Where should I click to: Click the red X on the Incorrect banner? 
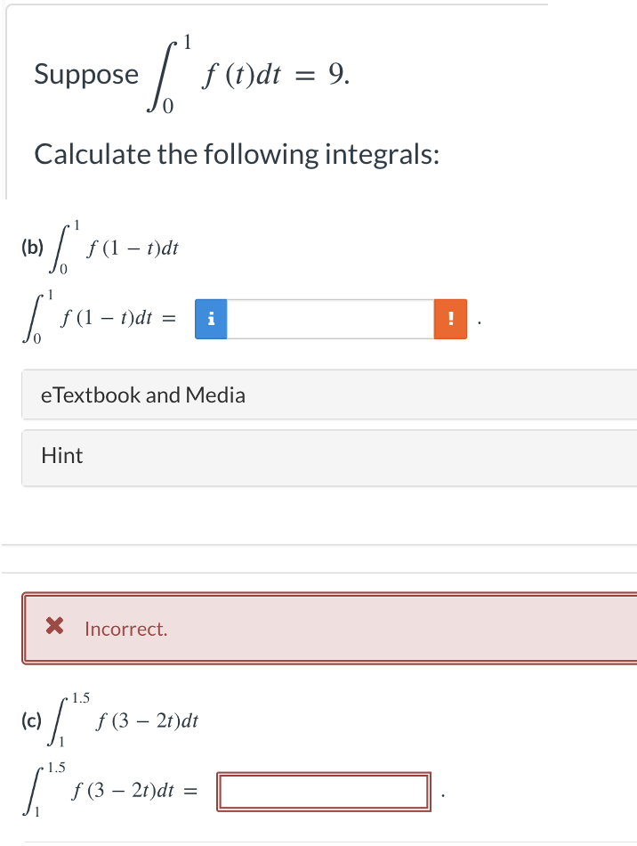pyautogui.click(x=55, y=627)
